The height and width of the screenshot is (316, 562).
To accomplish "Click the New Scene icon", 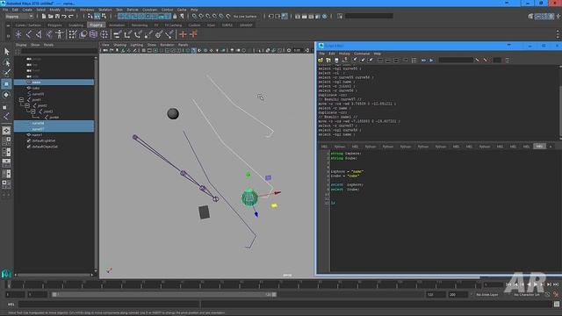I will click(43, 16).
